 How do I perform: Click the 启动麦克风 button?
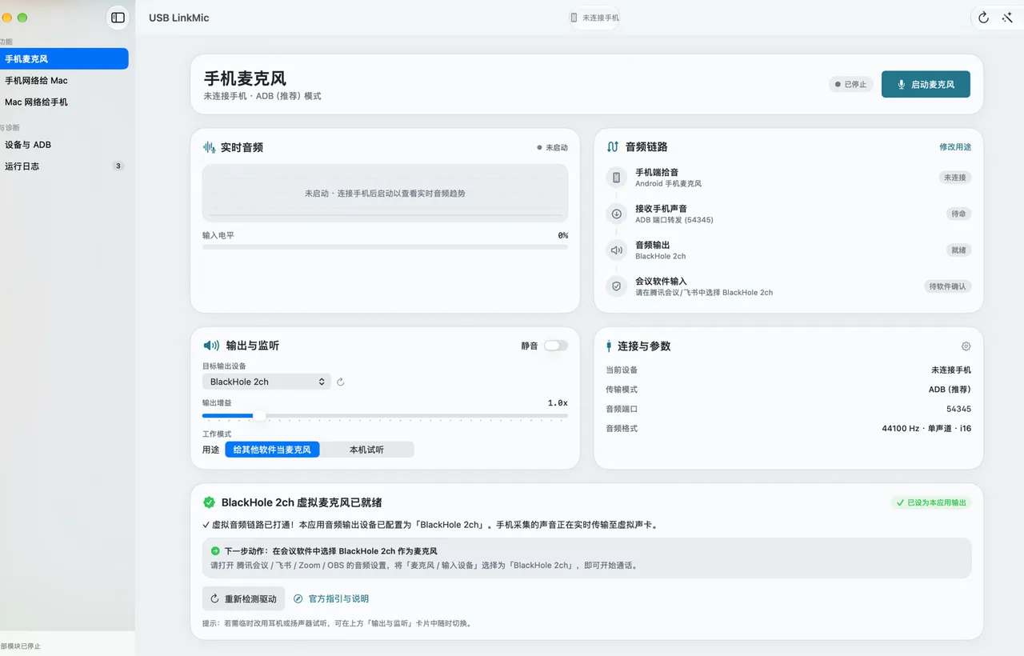click(x=926, y=84)
